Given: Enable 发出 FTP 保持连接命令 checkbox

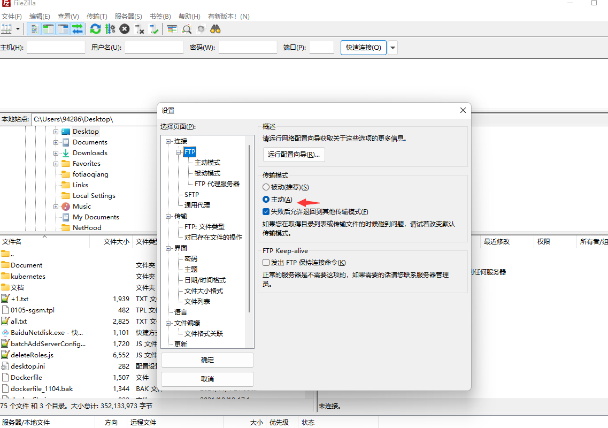Looking at the screenshot, I should [266, 263].
